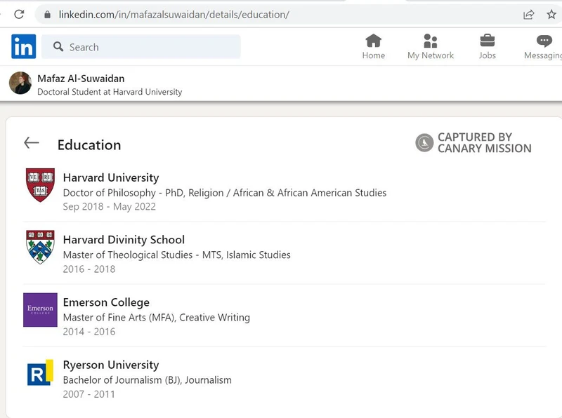Click the 'Sep 2018 - May 2022' date
The height and width of the screenshot is (418, 562).
[110, 206]
